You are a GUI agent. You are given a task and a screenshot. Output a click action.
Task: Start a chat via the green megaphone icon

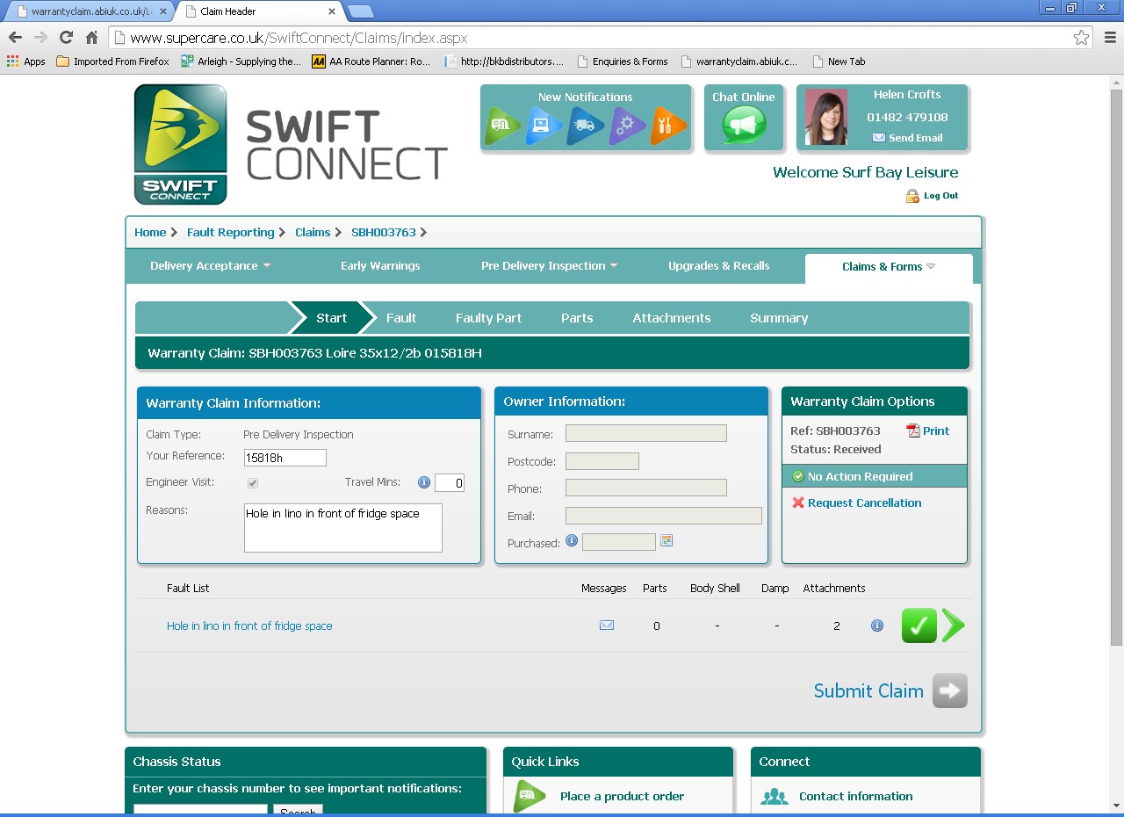click(x=744, y=125)
